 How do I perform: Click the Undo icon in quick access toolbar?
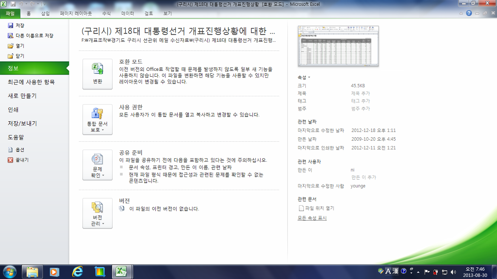(21, 4)
